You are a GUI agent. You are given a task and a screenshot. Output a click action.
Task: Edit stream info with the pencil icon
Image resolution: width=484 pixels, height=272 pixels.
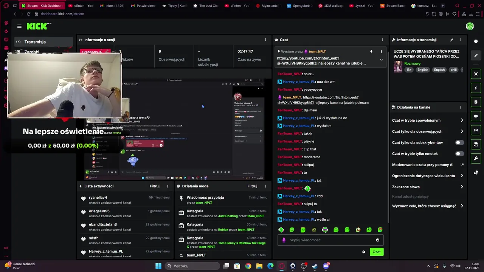point(451,40)
